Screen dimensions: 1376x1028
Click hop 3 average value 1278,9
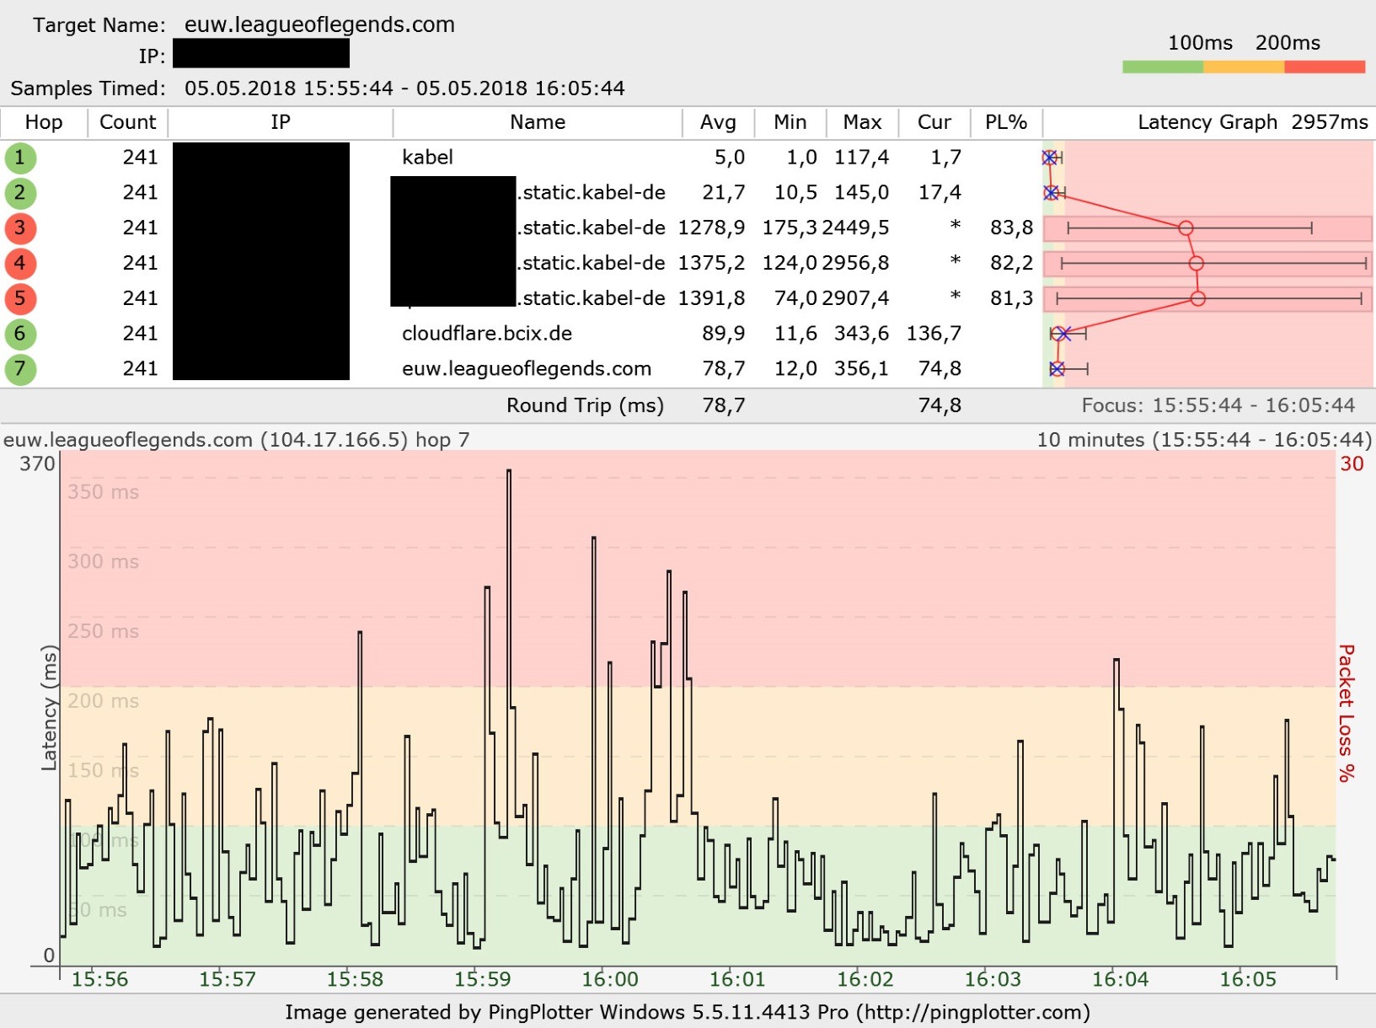click(711, 228)
